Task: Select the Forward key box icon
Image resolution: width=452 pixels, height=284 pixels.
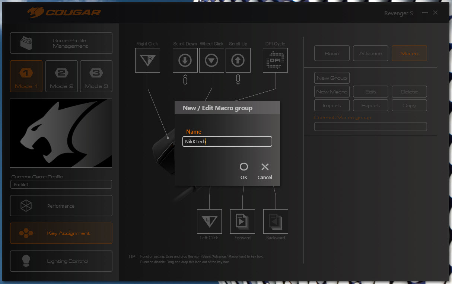Action: point(242,221)
